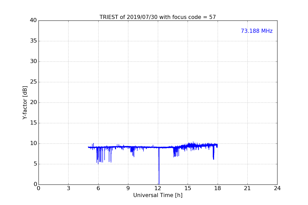Viewport: 308px width, 205px height.
Task: Click the y-axis tick label '5'
Action: pos(35,164)
